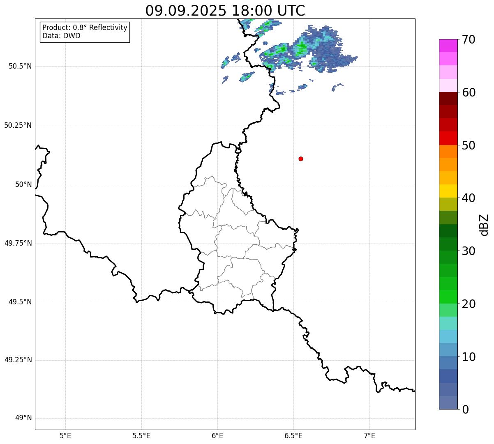Click the 50.5°N latitude label

click(20, 66)
